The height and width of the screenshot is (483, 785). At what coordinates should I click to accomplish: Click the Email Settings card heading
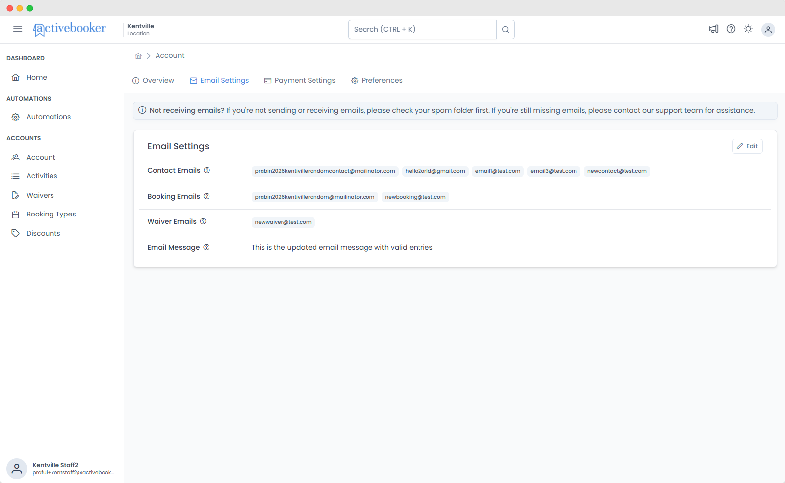[x=178, y=146]
